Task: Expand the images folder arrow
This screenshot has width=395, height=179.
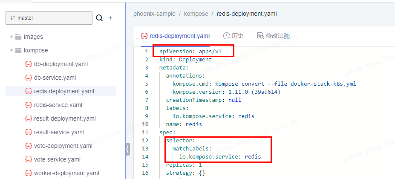Action: click(12, 37)
